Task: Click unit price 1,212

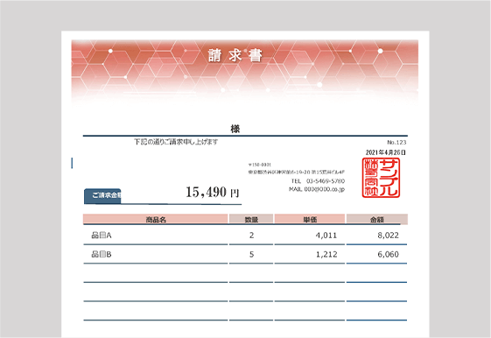Action: (326, 254)
